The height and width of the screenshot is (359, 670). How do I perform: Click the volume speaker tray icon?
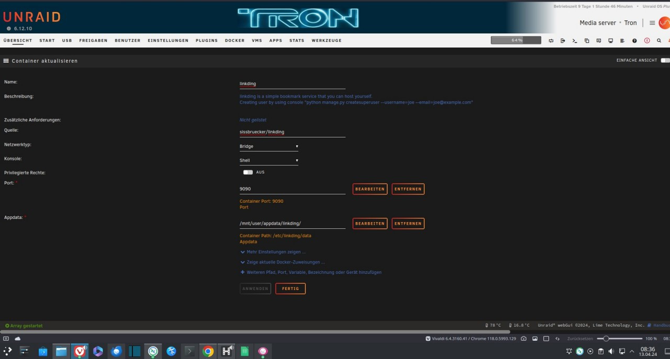611,351
